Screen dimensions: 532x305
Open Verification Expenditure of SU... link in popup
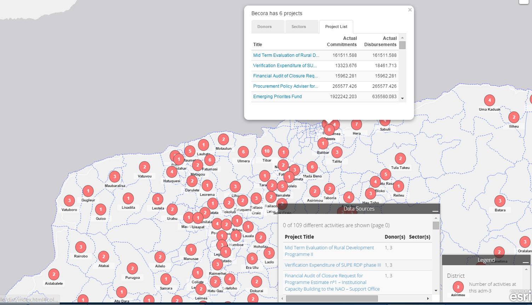coord(285,65)
